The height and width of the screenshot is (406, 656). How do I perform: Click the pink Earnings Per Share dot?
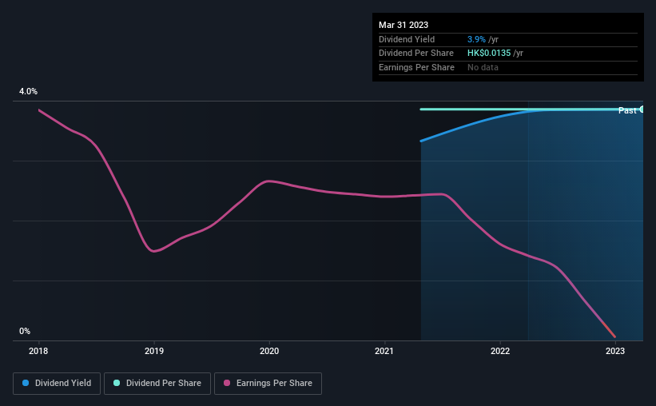tap(227, 383)
